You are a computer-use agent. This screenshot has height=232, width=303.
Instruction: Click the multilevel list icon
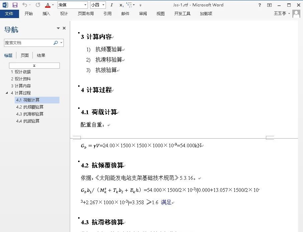tap(130, 5)
